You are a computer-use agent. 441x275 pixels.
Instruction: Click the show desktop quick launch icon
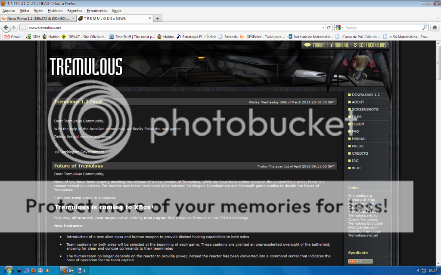point(26,271)
